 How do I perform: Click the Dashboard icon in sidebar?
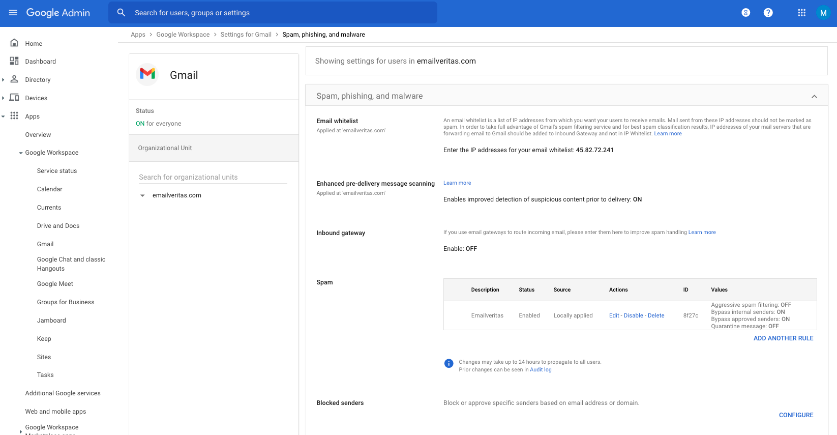coord(14,61)
